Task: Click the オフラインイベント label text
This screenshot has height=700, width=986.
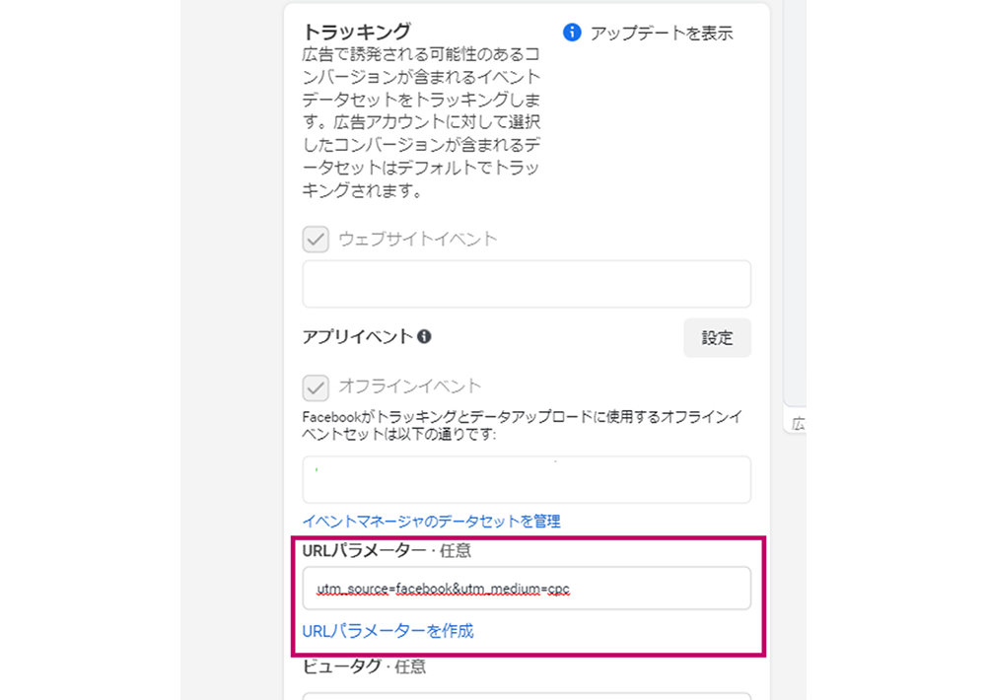Action: 410,386
